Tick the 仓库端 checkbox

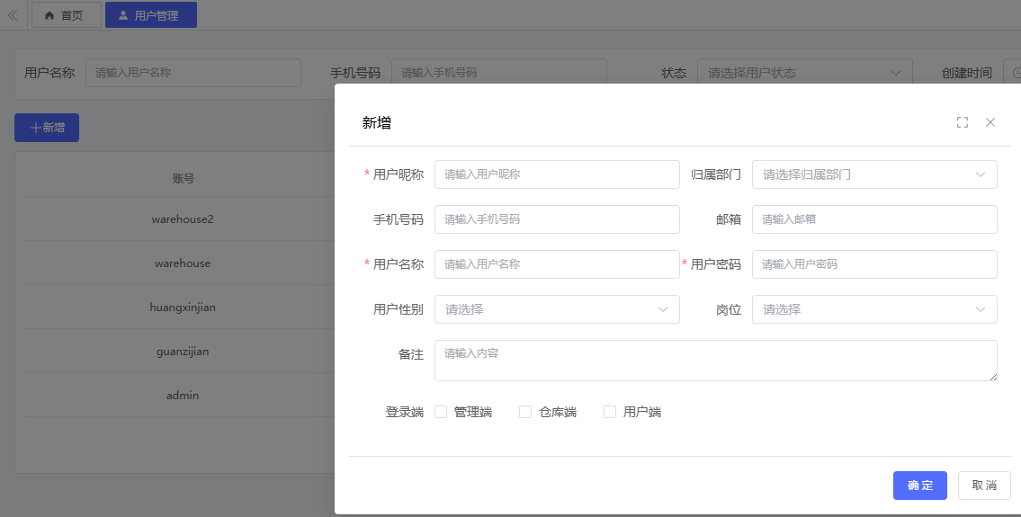[x=525, y=412]
